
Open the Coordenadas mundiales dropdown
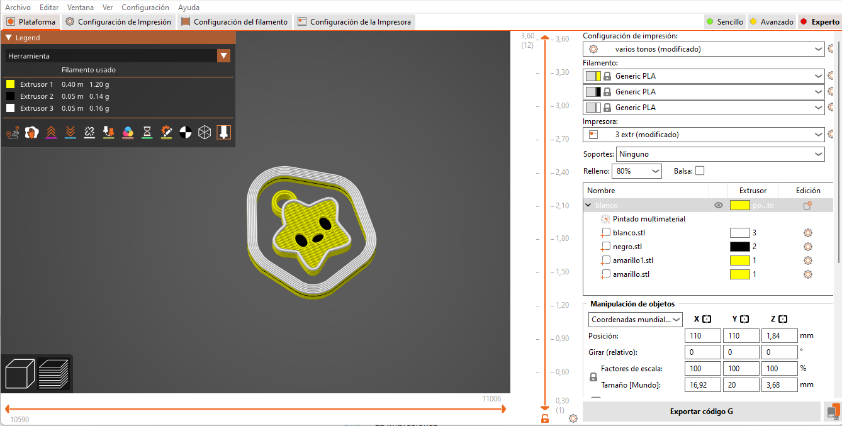(636, 320)
